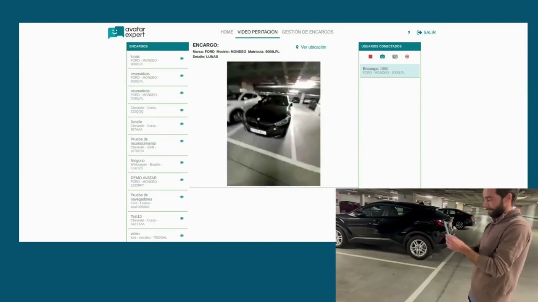
Task: Open help with the question mark icon
Action: (x=409, y=32)
